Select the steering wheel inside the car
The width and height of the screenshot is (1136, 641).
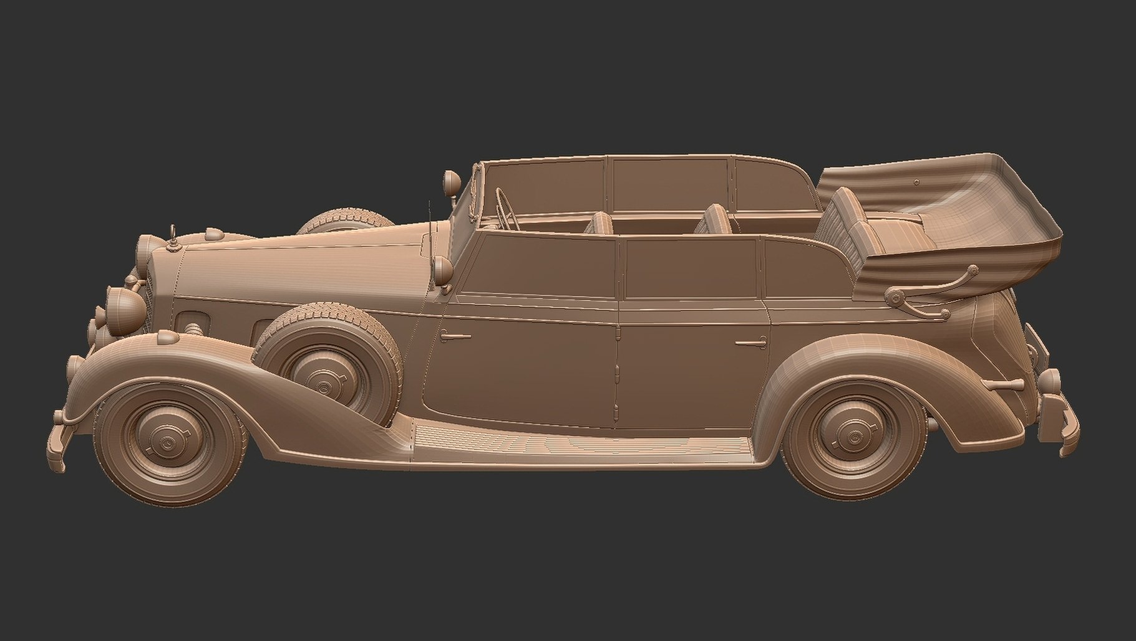(x=507, y=210)
